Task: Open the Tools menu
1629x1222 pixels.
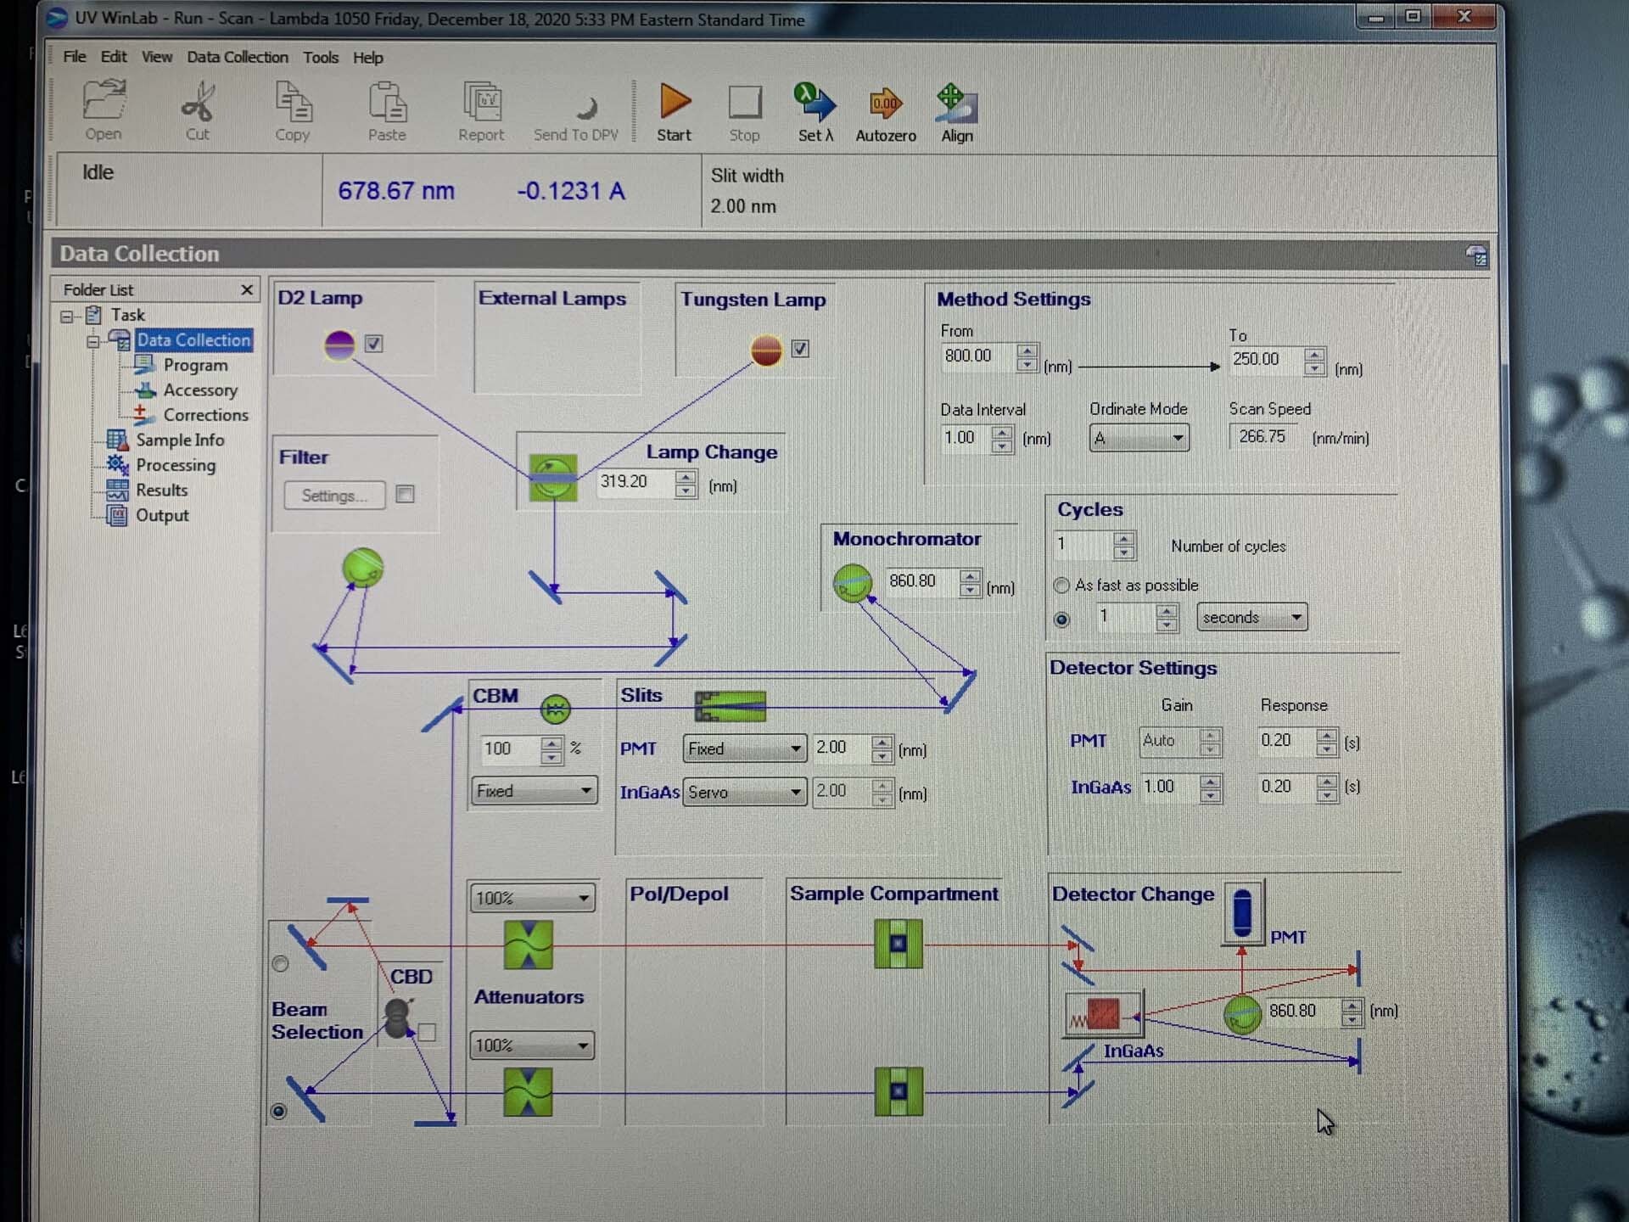Action: (320, 58)
